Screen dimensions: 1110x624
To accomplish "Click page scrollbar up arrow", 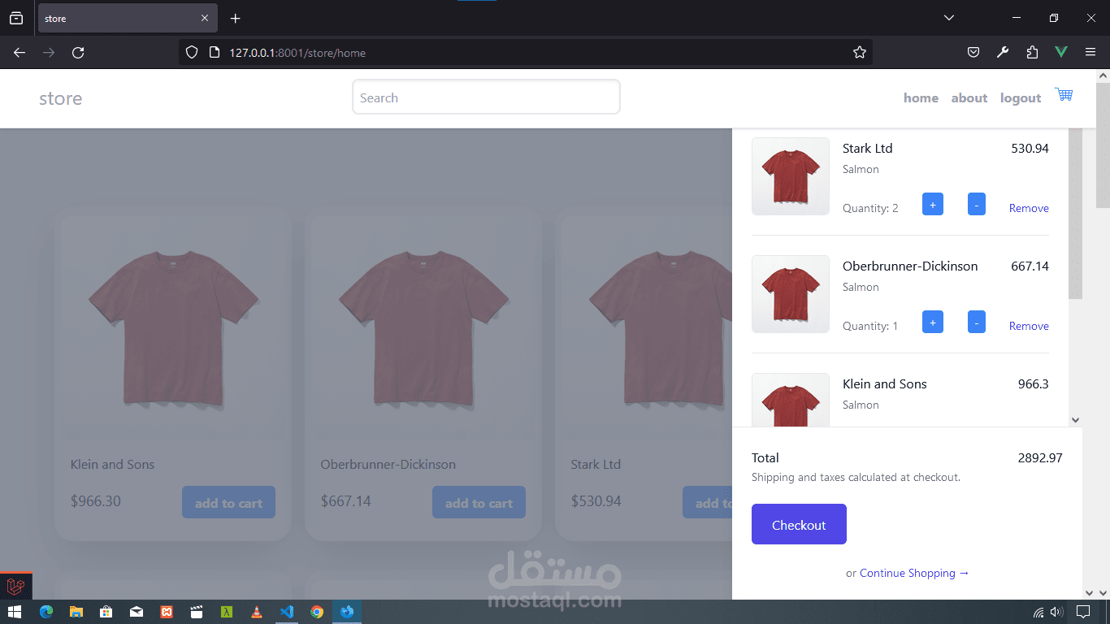I will [1103, 76].
